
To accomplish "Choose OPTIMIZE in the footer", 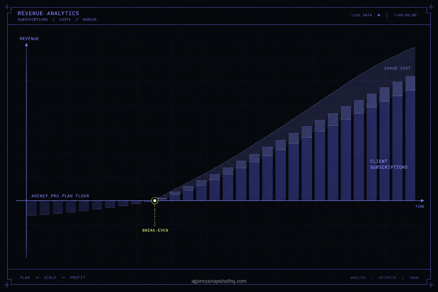I will [x=388, y=278].
